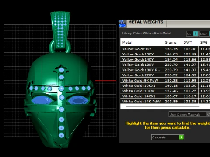The image size is (210, 157).
Task: Select the Yellow Gold:18KY R... row
Action: 165,70
